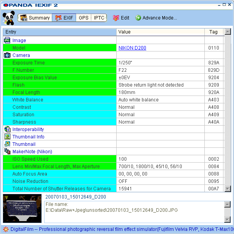The height and width of the screenshot is (234, 234).
Task: Click the IMG icon beside Image
Action: point(7,40)
